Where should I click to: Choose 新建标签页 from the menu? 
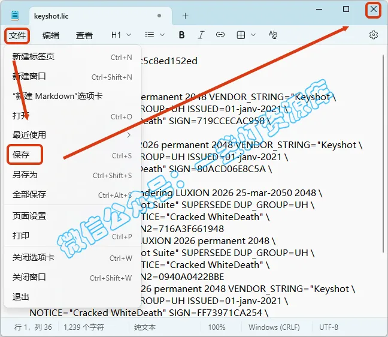(72, 57)
